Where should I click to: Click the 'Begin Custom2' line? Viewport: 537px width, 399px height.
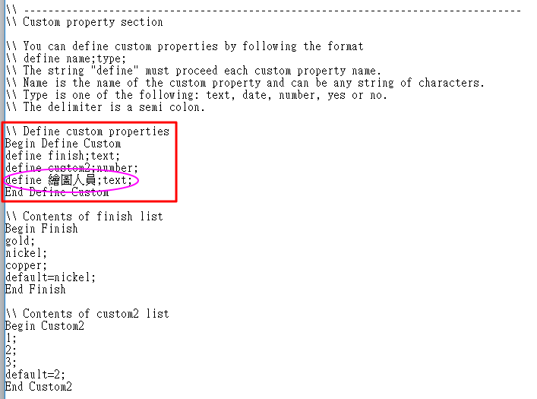point(45,326)
